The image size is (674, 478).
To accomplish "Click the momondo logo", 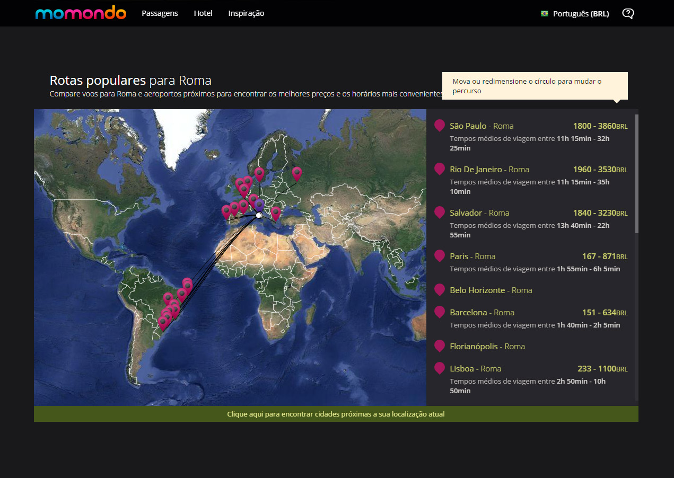I will click(x=81, y=13).
